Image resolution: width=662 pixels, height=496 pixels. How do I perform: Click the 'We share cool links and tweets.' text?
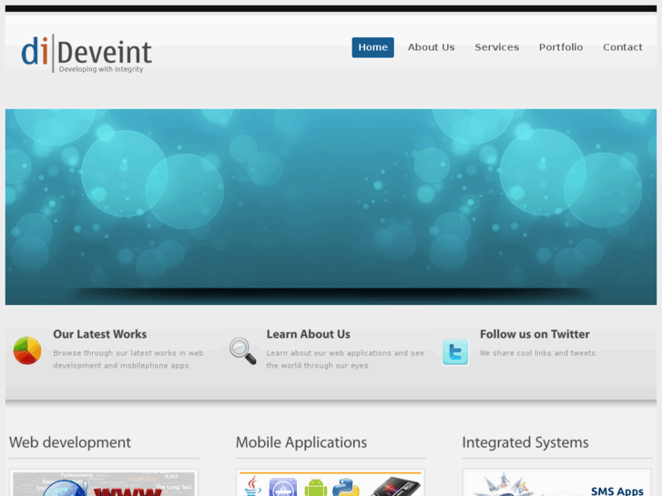[x=538, y=353]
